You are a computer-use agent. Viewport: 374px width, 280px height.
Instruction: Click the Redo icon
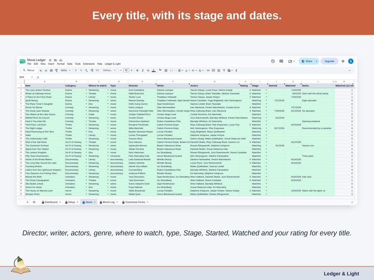(46, 70)
